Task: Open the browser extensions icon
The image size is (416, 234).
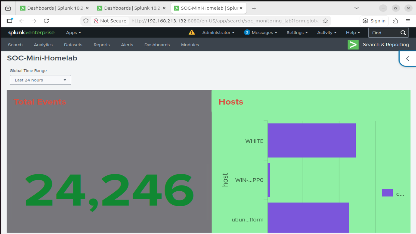Action: click(396, 21)
